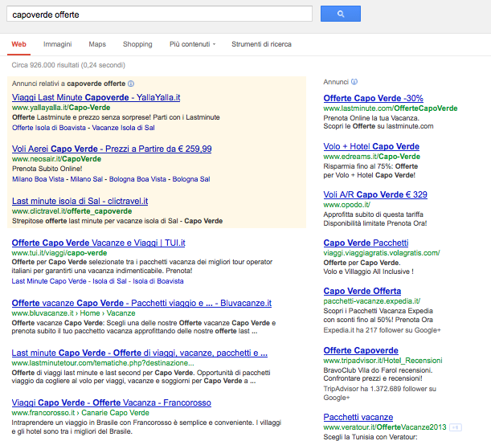The height and width of the screenshot is (441, 491).
Task: Open 'Viaggi Last Minute Capoverde - YallaYalla.it' ad
Action: [x=96, y=97]
